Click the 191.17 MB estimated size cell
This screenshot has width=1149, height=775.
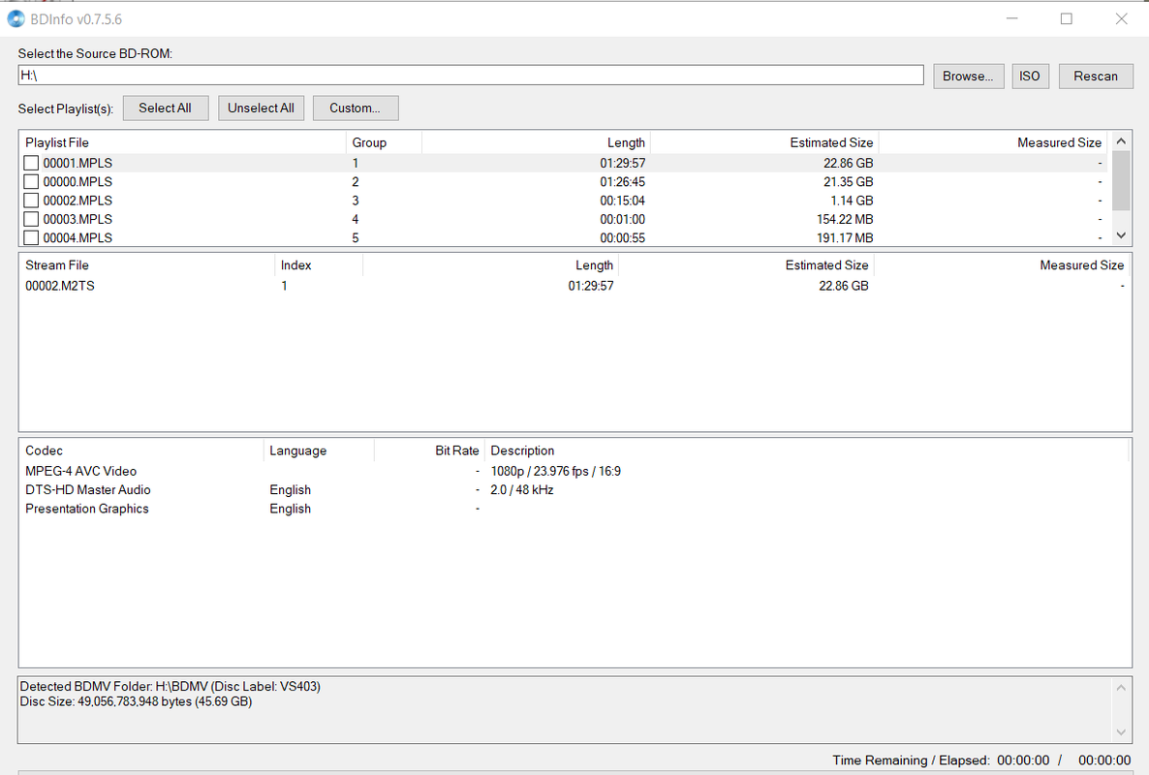point(845,237)
